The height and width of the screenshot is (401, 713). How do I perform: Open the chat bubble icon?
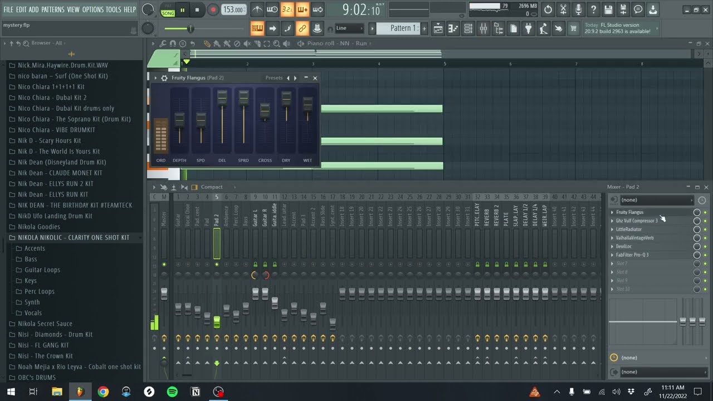click(x=638, y=9)
